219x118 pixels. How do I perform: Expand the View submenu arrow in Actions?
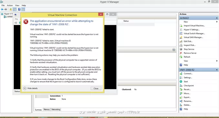point(217,61)
